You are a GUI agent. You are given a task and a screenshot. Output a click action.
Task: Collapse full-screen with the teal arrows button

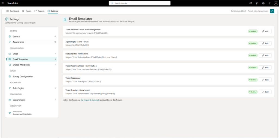pos(272,11)
